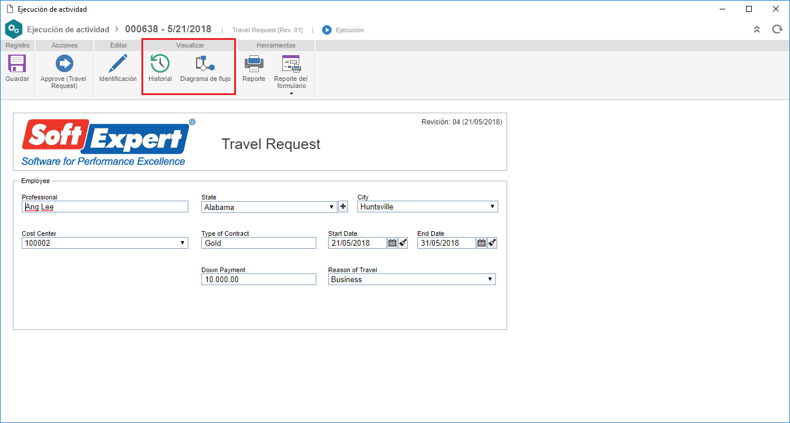The image size is (790, 423).
Task: Click the Travel Request form title
Action: [271, 144]
